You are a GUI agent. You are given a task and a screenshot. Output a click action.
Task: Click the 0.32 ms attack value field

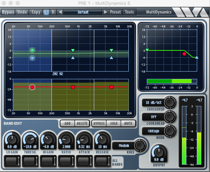tap(84, 147)
